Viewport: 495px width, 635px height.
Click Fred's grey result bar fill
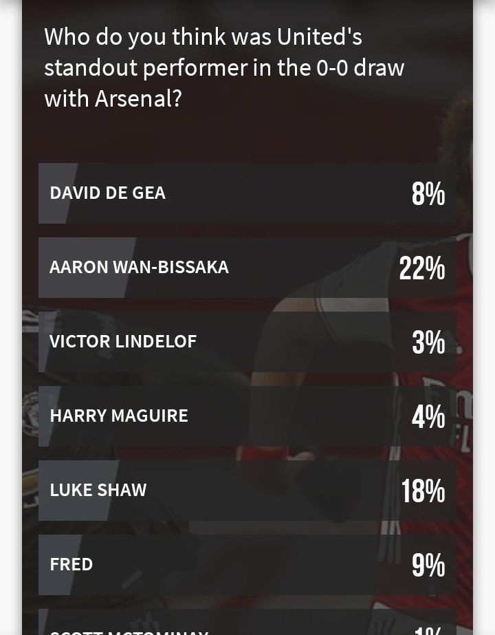pos(60,565)
